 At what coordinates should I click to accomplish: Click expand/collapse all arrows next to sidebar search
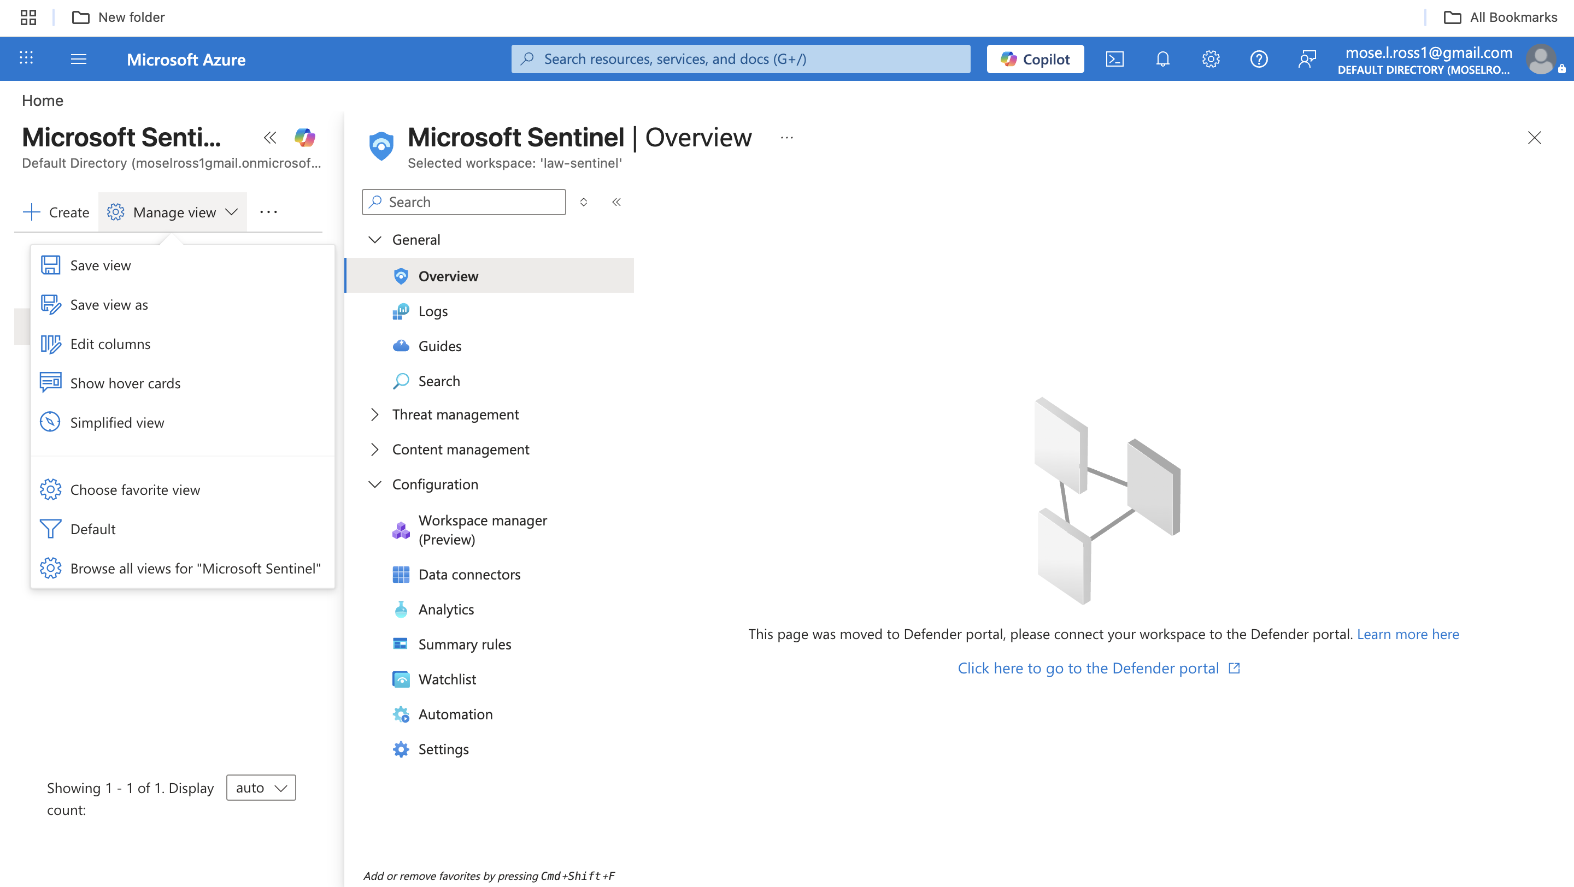click(x=584, y=202)
